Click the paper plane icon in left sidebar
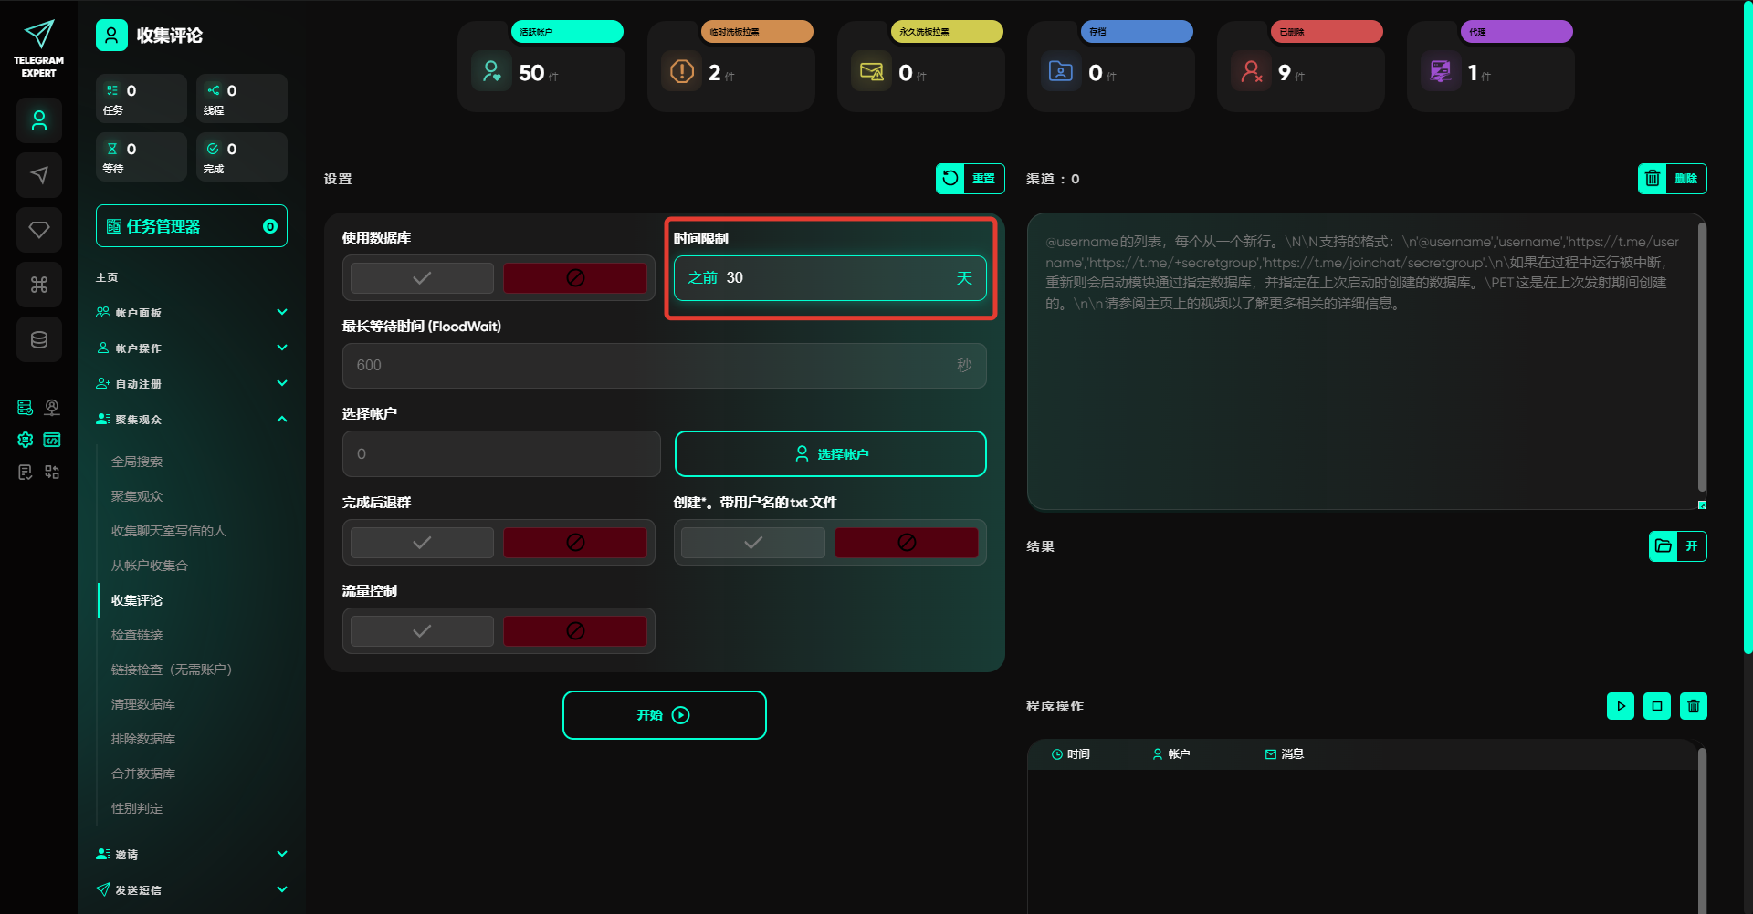 [39, 175]
